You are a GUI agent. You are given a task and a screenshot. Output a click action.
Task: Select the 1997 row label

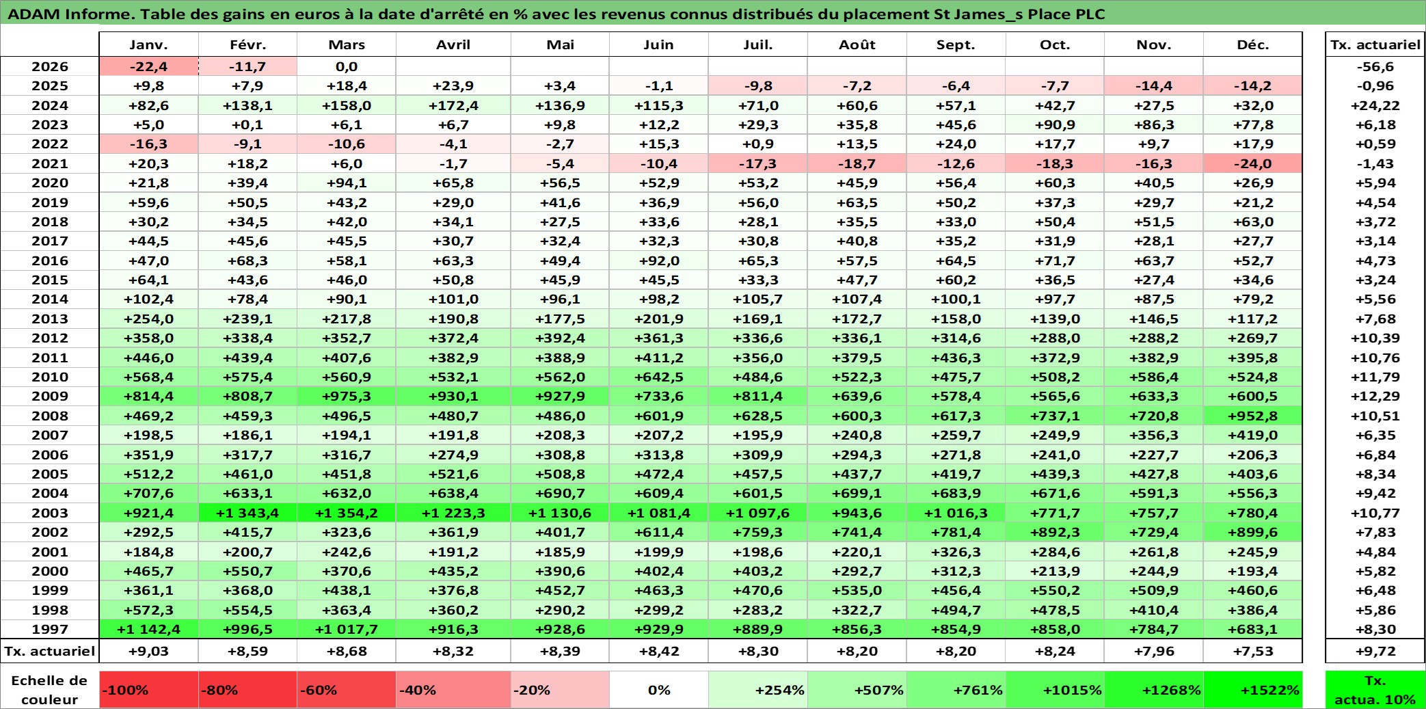tap(50, 629)
